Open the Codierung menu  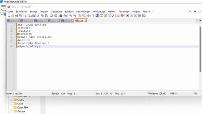(56, 12)
